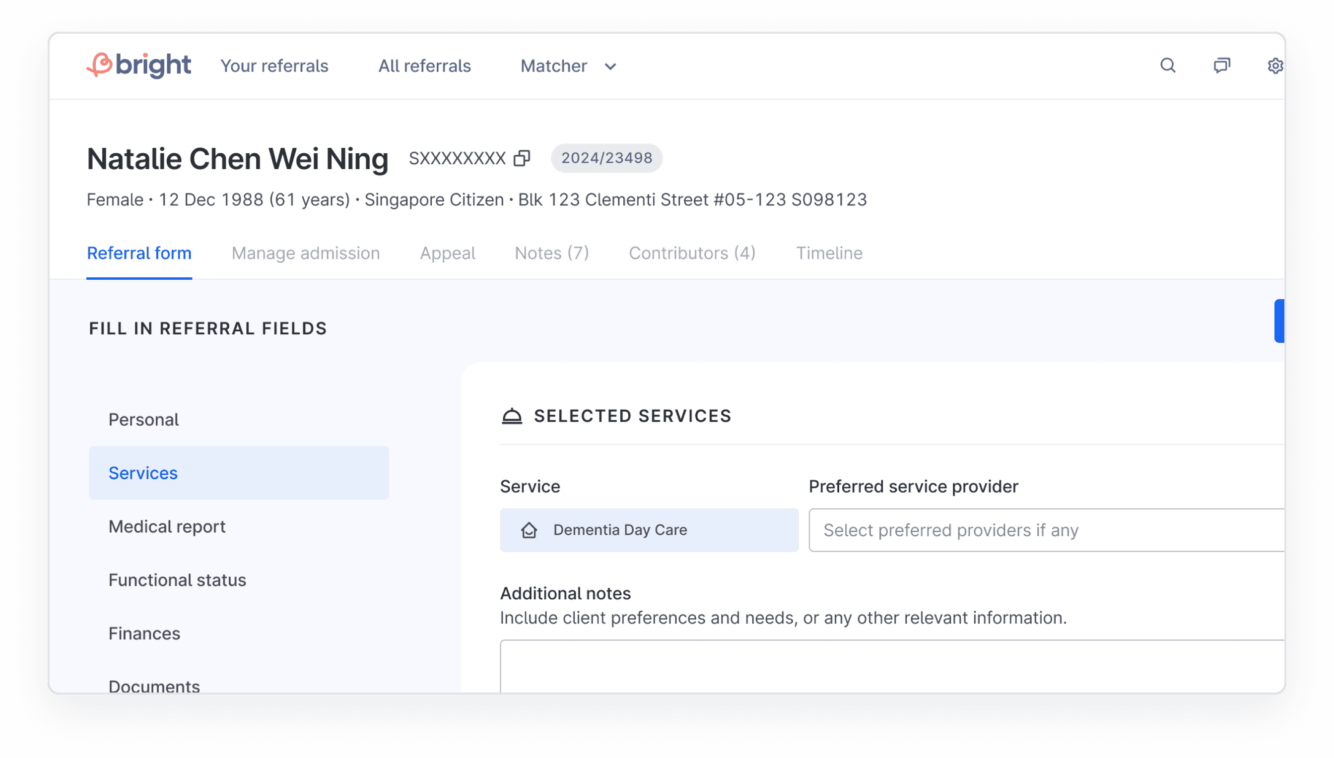Click the patient name Natalie Chen Wei Ning
Viewport: 1334px width, 758px height.
pos(237,159)
